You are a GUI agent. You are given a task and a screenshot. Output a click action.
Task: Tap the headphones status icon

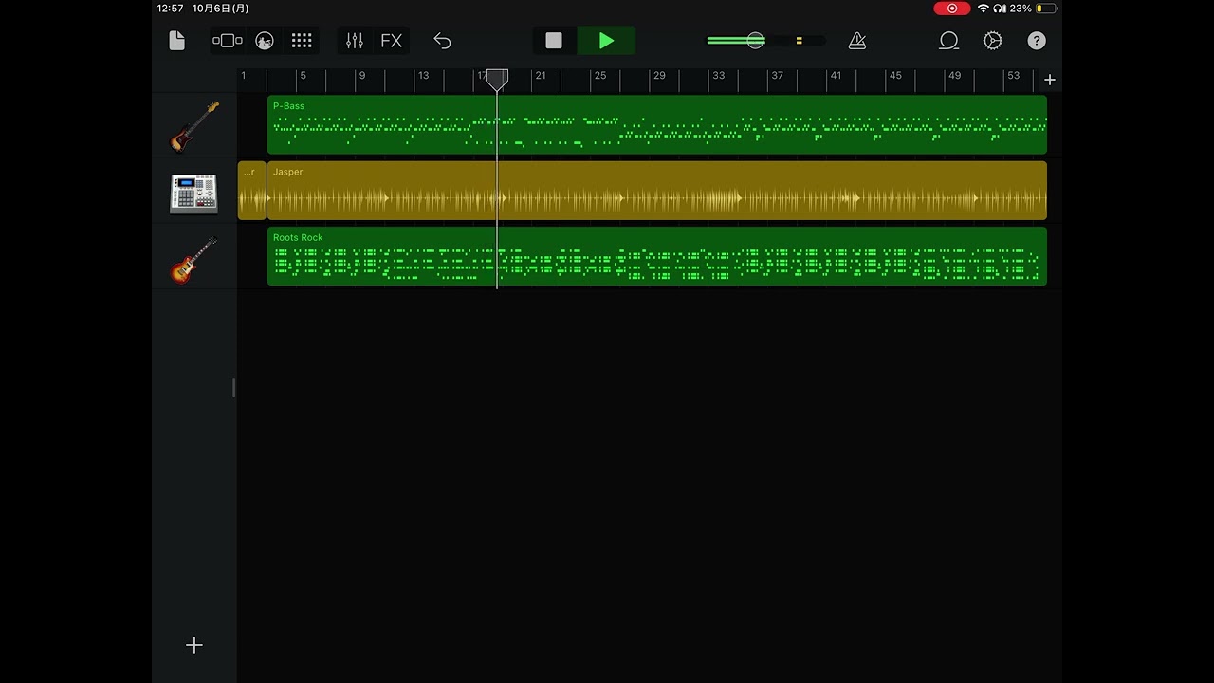pyautogui.click(x=1000, y=9)
